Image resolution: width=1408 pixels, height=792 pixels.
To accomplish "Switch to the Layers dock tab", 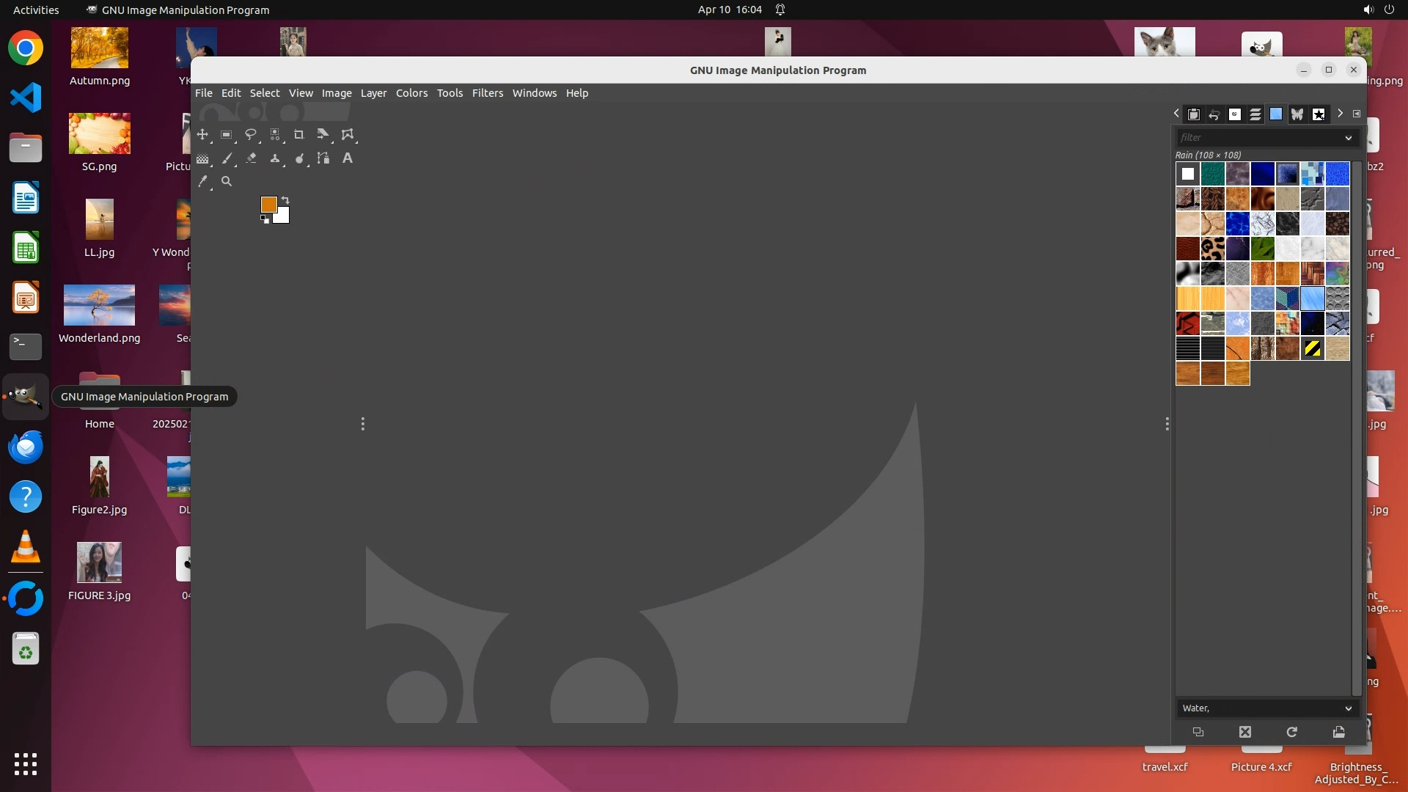I will pos(1255,114).
